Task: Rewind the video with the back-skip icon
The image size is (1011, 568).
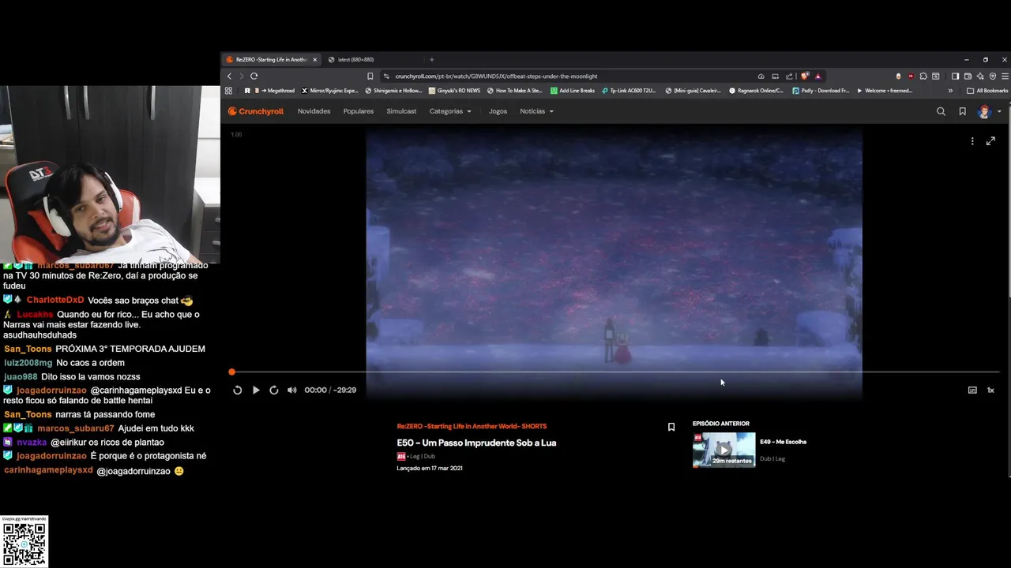Action: coord(237,390)
